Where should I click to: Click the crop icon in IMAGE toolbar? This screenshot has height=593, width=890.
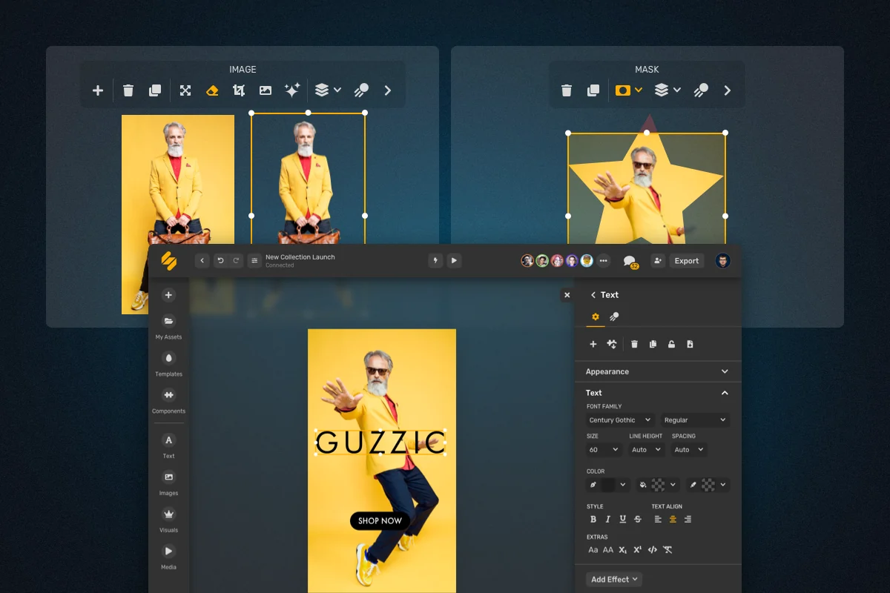(x=239, y=90)
